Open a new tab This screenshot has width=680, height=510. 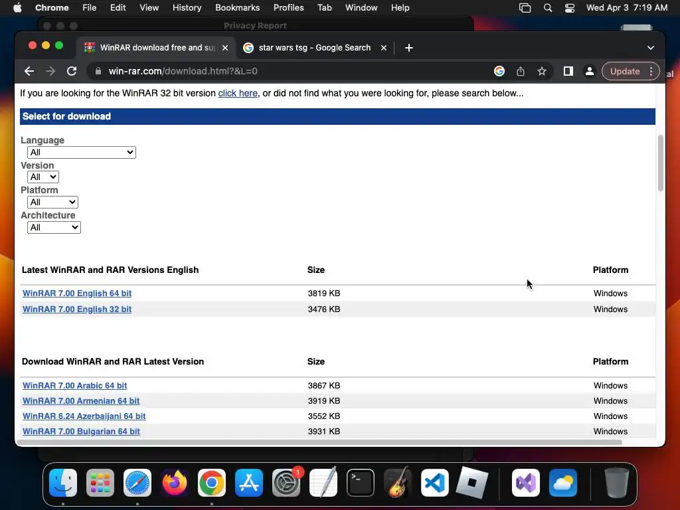click(x=409, y=48)
